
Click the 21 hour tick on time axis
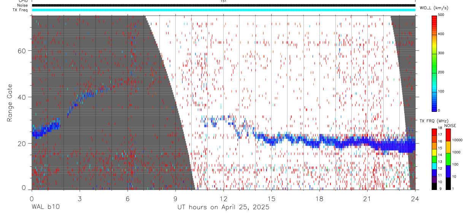coord(367,198)
